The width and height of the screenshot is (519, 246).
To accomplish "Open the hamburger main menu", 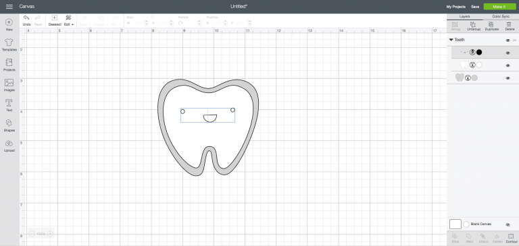I will tap(9, 7).
